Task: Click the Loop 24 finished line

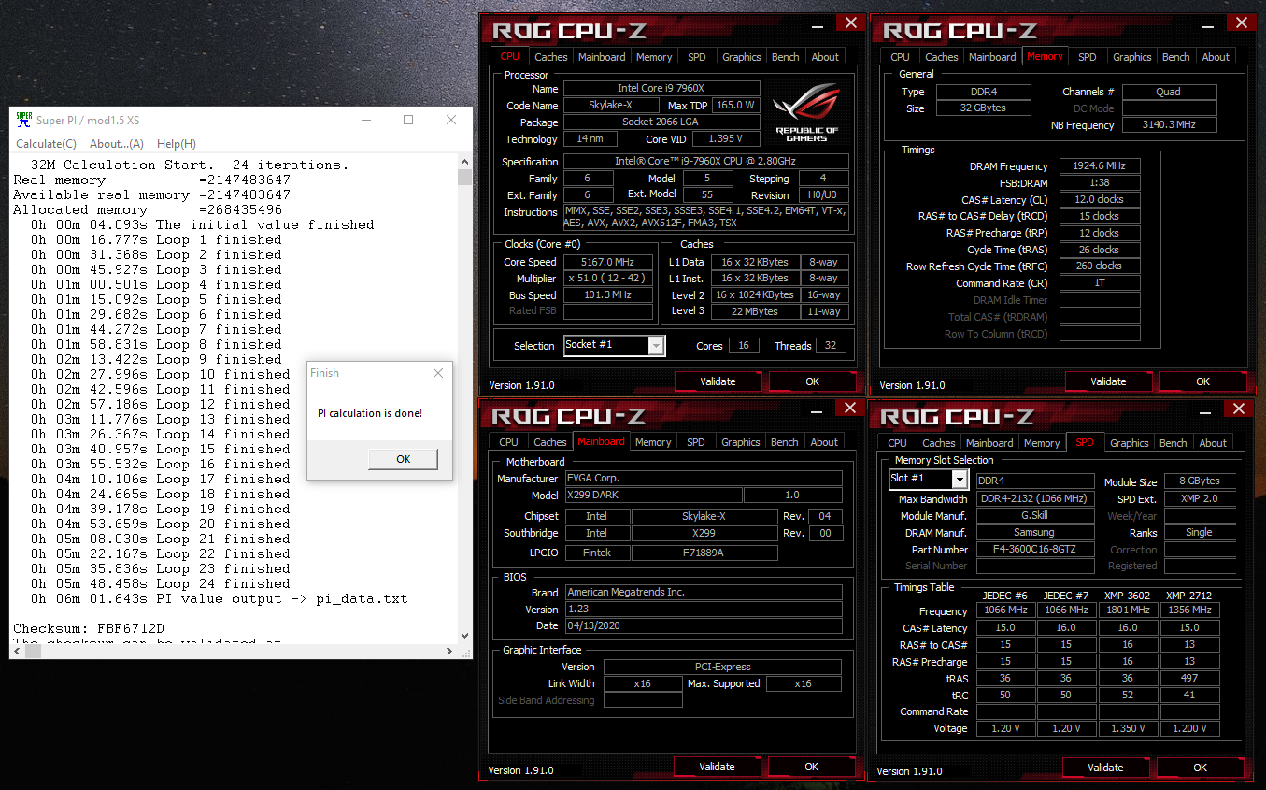Action: click(155, 583)
